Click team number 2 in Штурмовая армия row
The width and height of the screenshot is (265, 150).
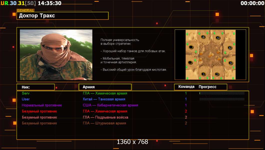coord(186,123)
